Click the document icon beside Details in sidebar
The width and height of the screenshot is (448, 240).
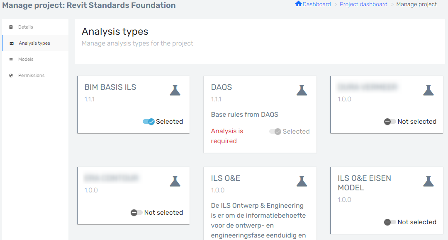pyautogui.click(x=11, y=27)
